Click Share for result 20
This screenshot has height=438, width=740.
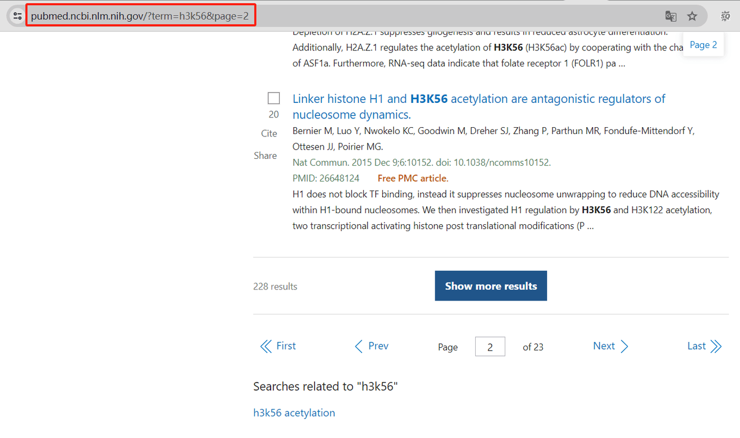coord(265,155)
